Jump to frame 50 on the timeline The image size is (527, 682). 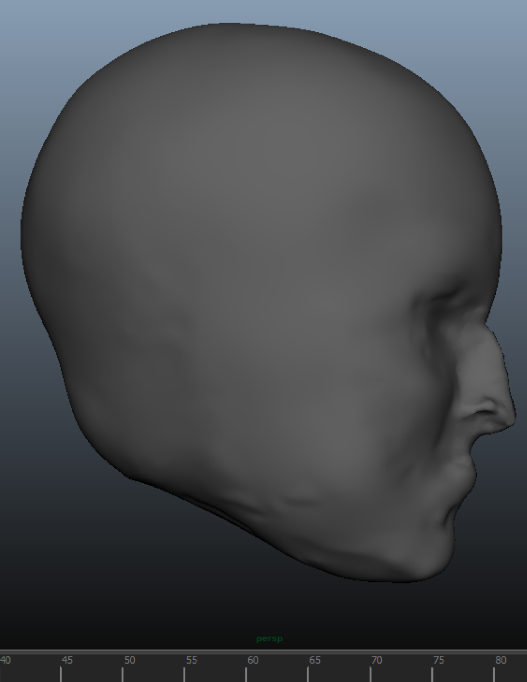[130, 660]
